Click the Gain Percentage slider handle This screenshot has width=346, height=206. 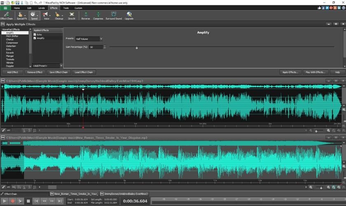tap(137, 48)
